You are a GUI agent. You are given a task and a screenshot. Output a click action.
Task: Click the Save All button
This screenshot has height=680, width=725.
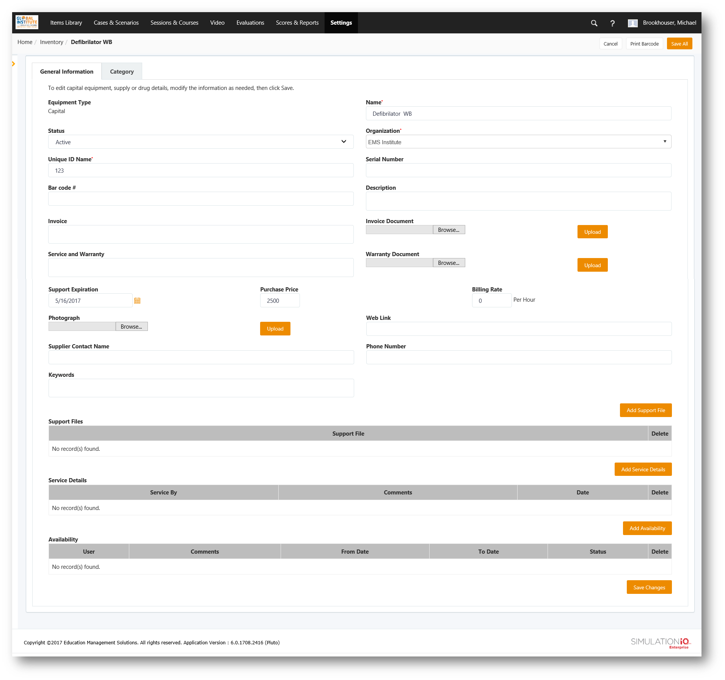coord(679,44)
